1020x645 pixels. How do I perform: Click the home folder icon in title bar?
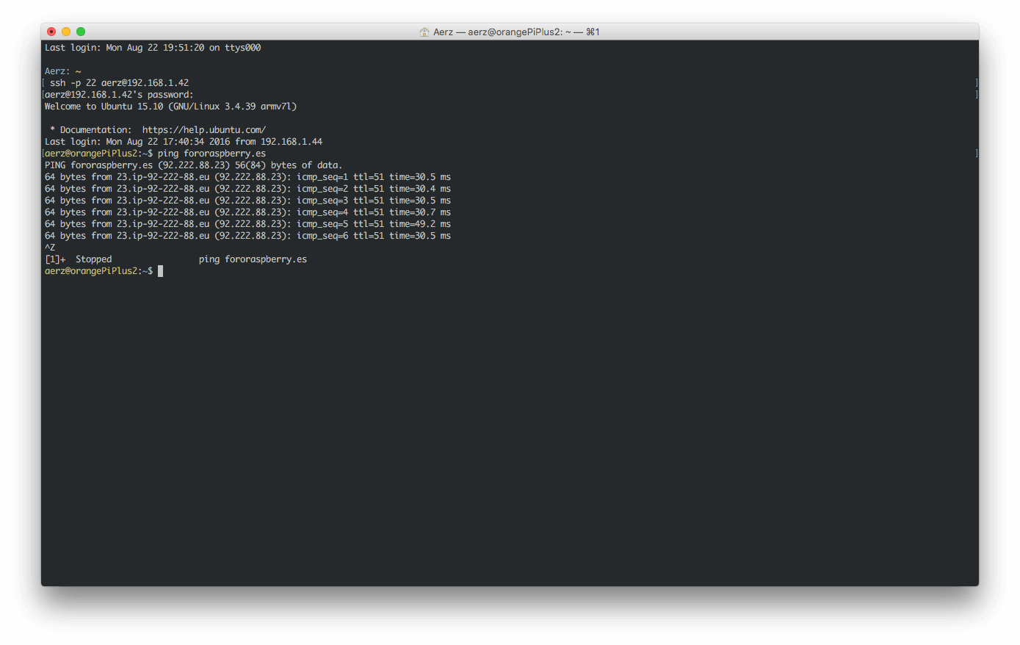point(424,32)
